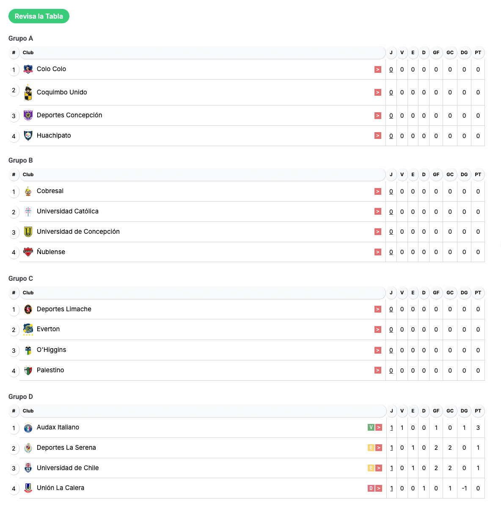Expand the Cobresal row arrow
501x526 pixels.
pos(378,191)
